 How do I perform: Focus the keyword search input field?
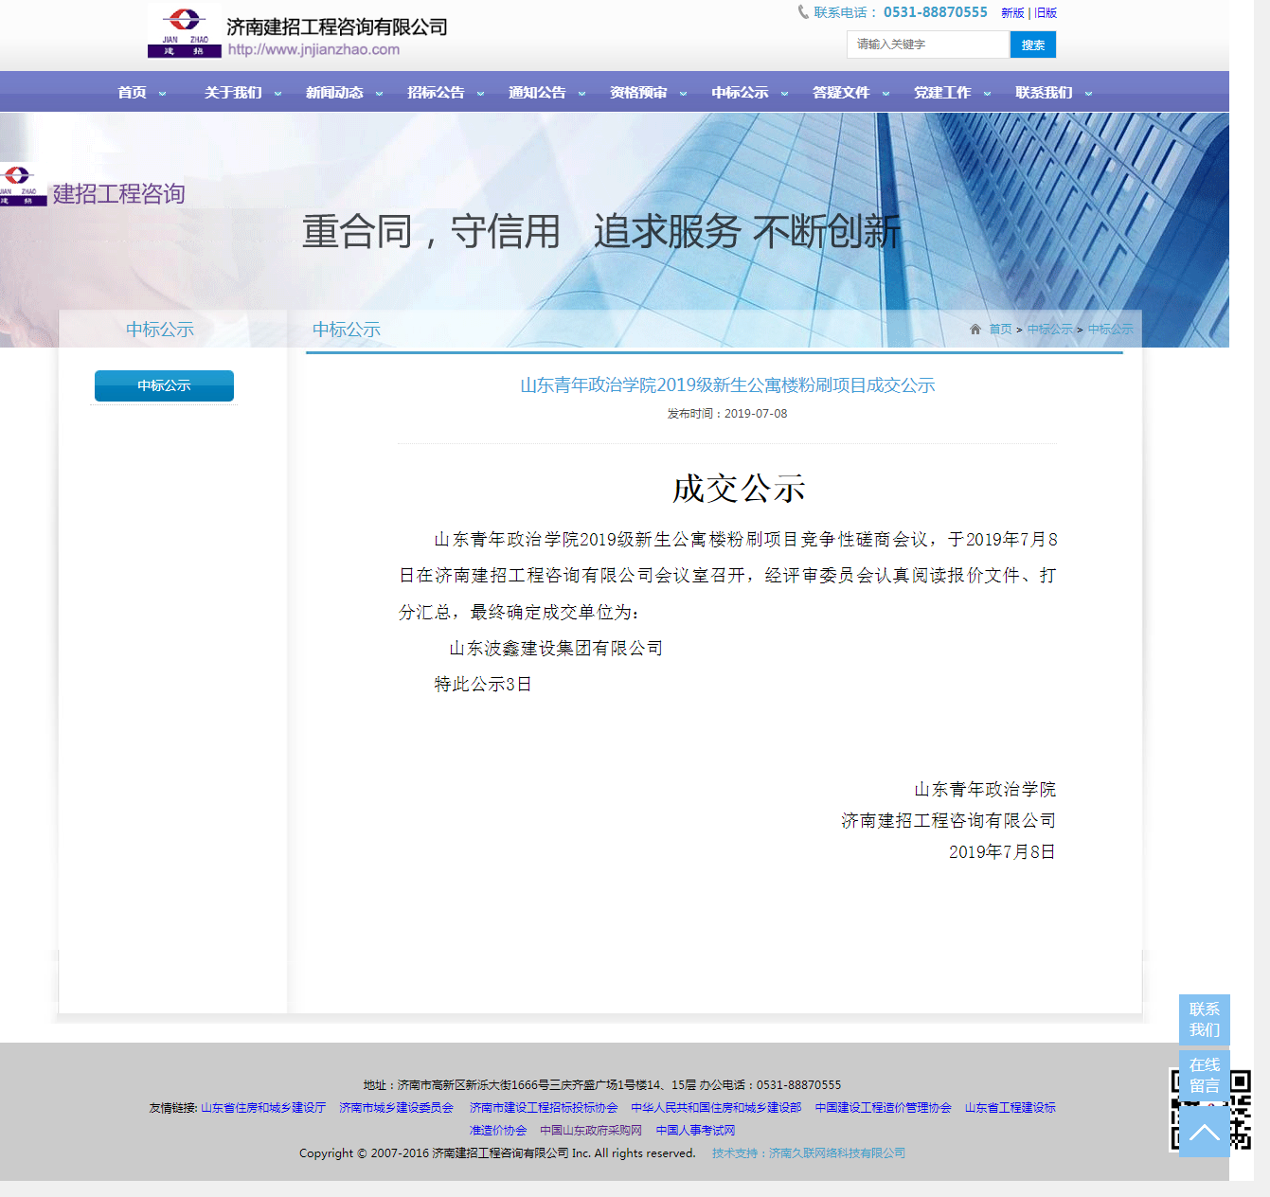click(927, 45)
